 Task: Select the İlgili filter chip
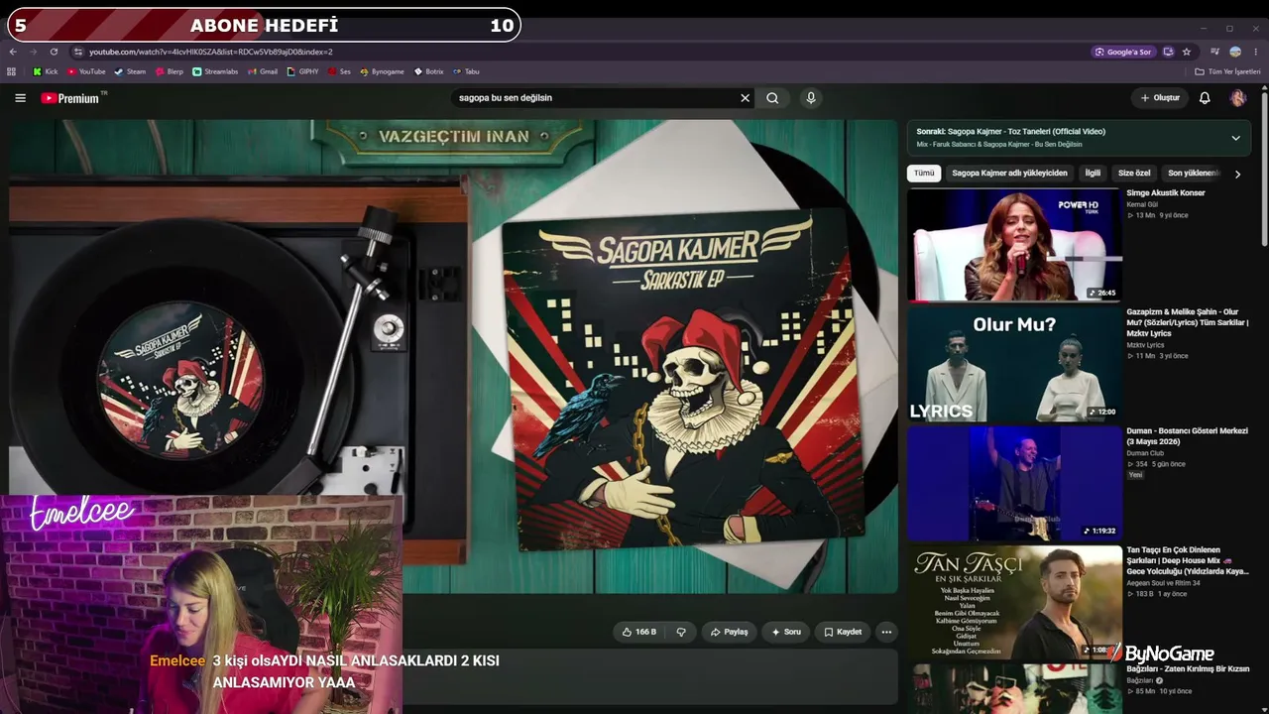(x=1093, y=174)
